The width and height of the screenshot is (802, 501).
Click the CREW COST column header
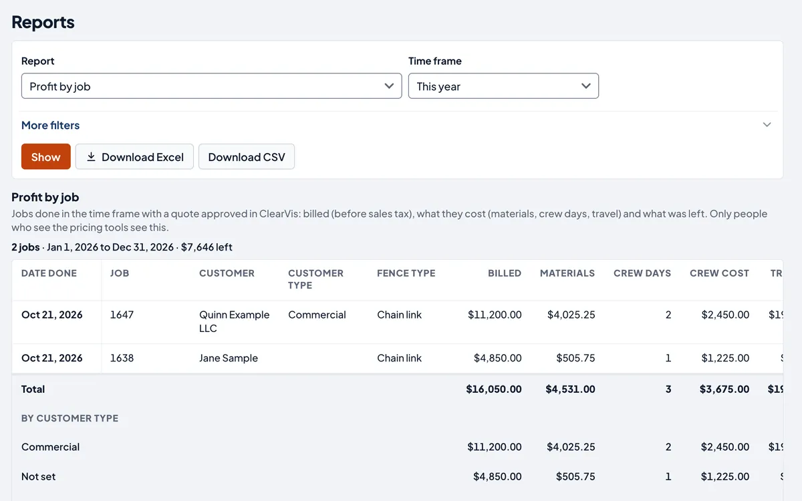tap(719, 273)
